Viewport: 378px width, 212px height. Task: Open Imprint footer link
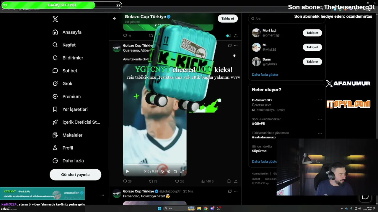(256, 179)
